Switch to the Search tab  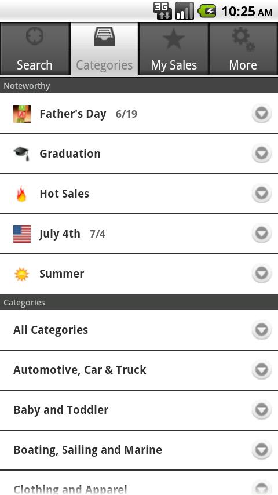click(x=35, y=49)
